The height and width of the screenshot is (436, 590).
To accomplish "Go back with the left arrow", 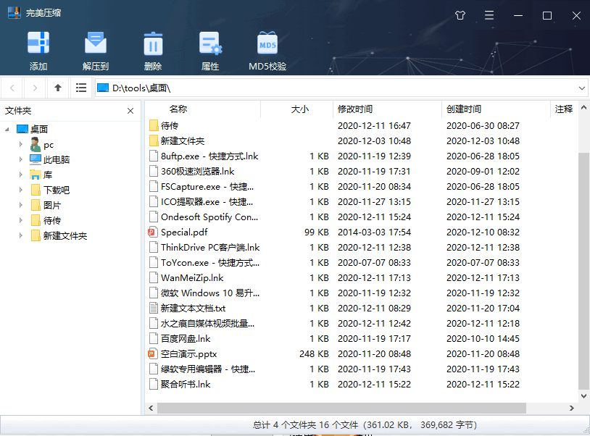I will coord(12,88).
